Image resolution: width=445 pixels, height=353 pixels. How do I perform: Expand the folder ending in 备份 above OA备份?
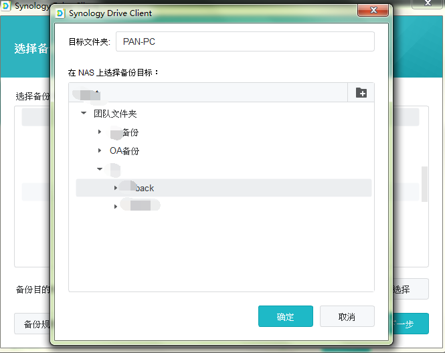pyautogui.click(x=99, y=132)
